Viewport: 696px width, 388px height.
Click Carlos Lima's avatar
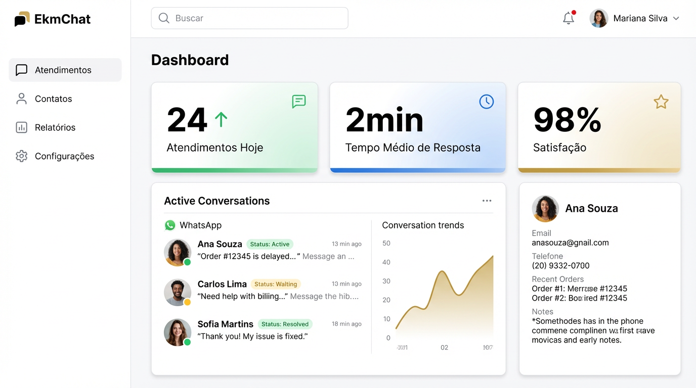coord(178,292)
